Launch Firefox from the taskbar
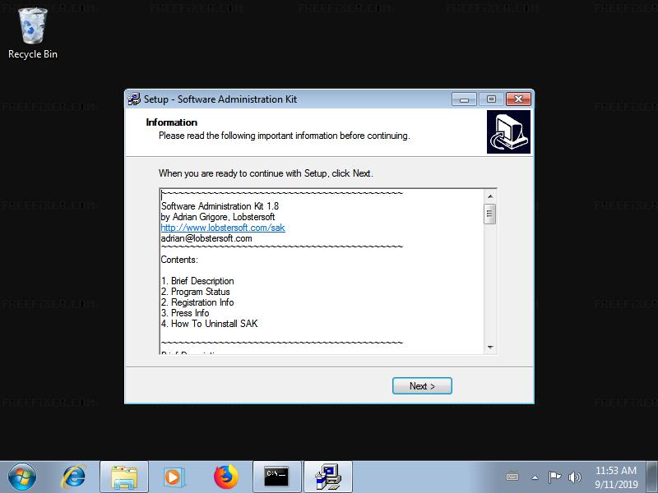This screenshot has width=658, height=493. [x=225, y=477]
